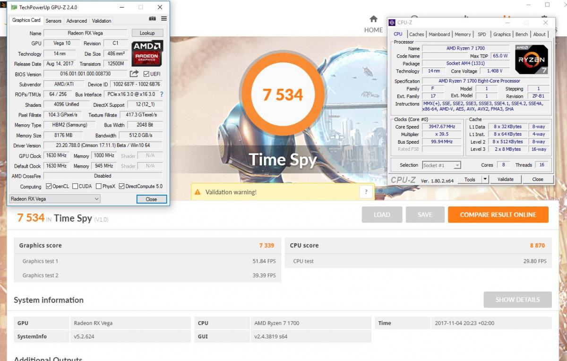Open the CPU-Z Caches tab
Screen dimensions: 567x361
(416, 34)
